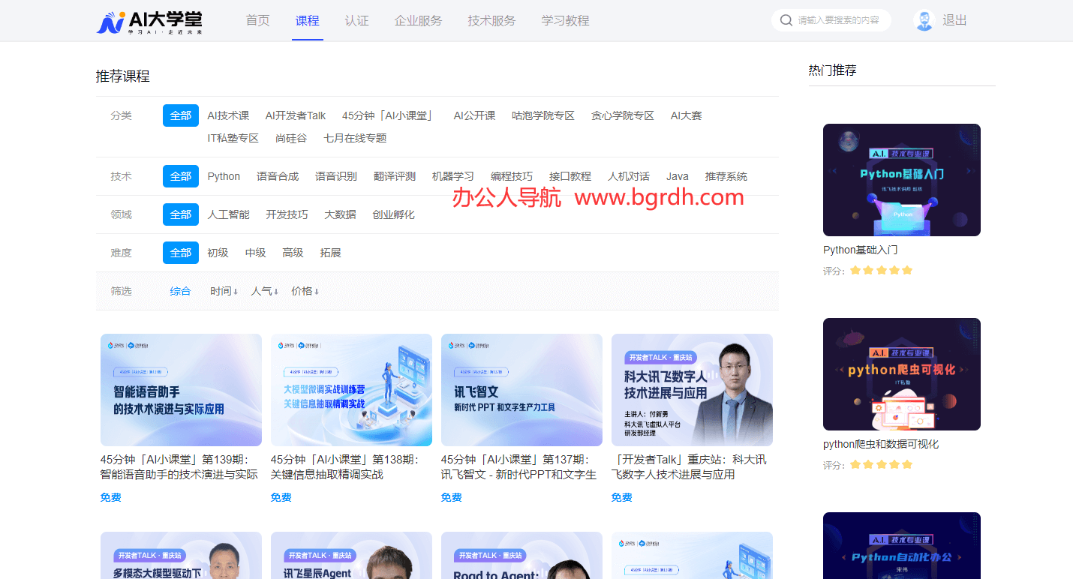This screenshot has width=1073, height=579.
Task: Click the AI大学堂 logo
Action: [149, 22]
